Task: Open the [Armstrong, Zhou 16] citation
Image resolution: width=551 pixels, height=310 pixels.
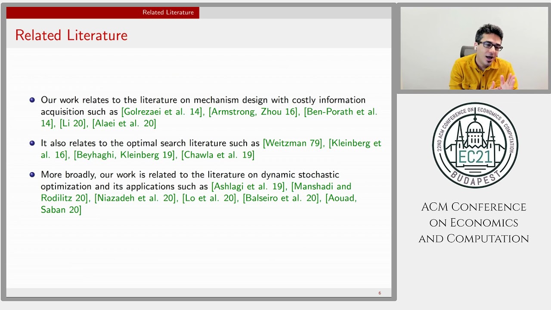Action: [x=254, y=112]
